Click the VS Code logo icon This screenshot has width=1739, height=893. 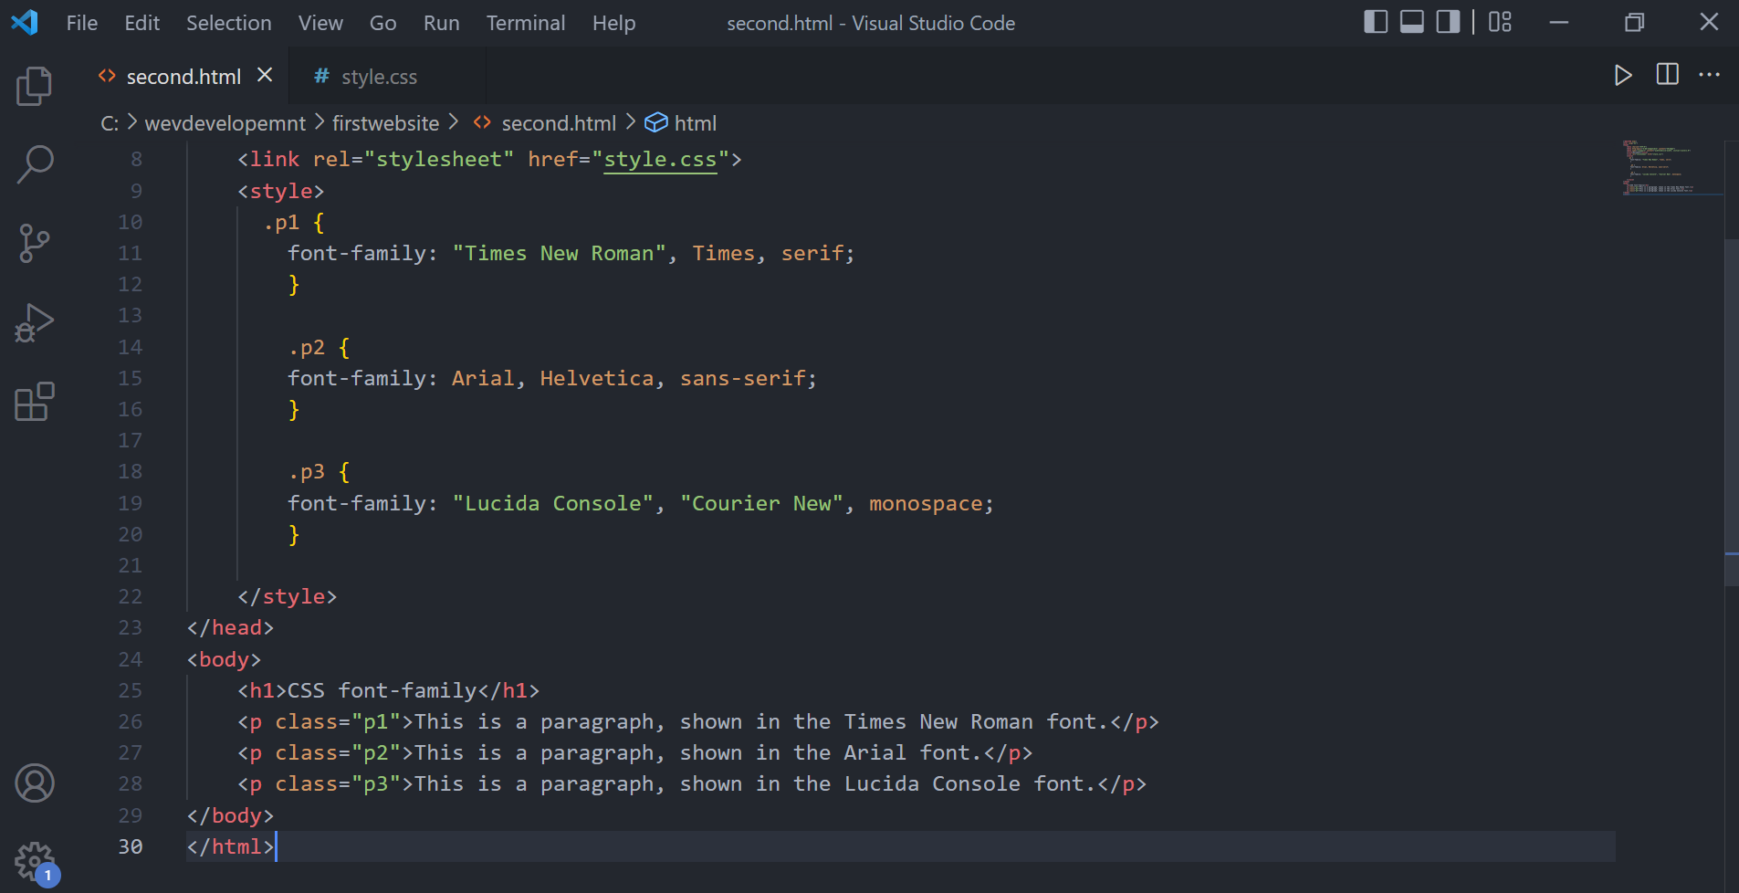click(x=25, y=22)
